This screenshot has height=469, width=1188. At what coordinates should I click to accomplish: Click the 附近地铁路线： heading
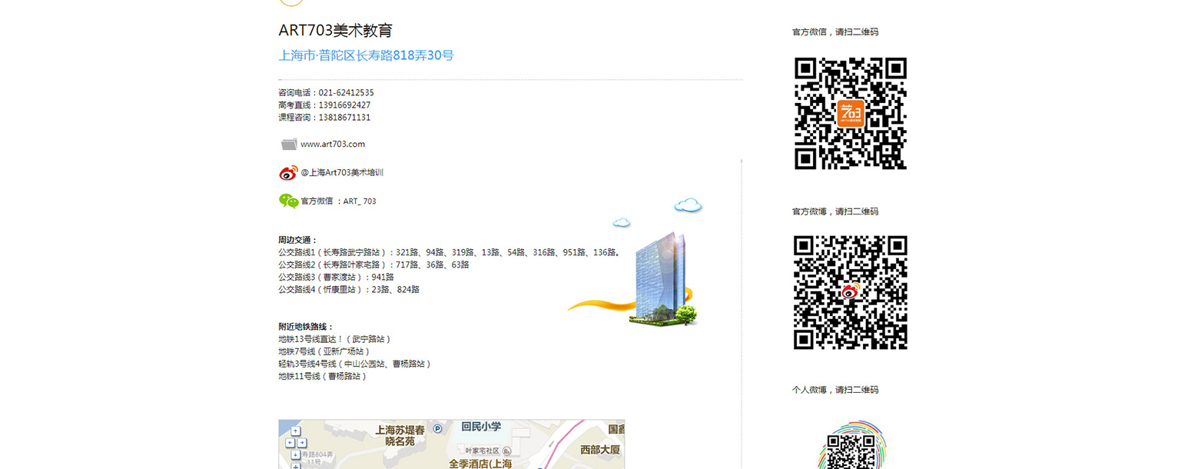(x=306, y=327)
